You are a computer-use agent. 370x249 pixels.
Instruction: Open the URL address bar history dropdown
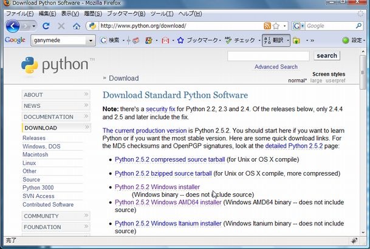point(283,26)
